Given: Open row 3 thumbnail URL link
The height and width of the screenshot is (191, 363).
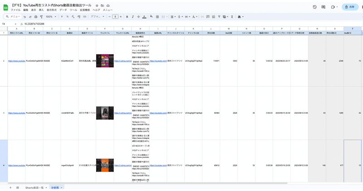Looking at the screenshot, I should pos(123,113).
